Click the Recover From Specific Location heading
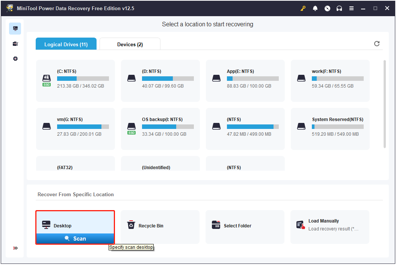Viewport: 396px width, 265px height. [76, 194]
